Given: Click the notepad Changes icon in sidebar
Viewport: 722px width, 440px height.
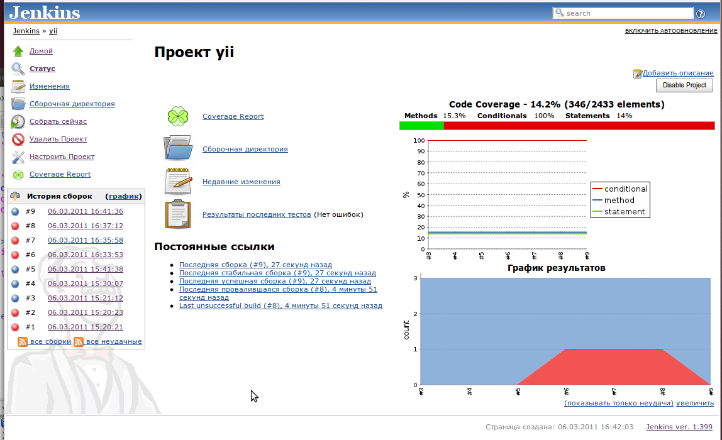Looking at the screenshot, I should [18, 86].
